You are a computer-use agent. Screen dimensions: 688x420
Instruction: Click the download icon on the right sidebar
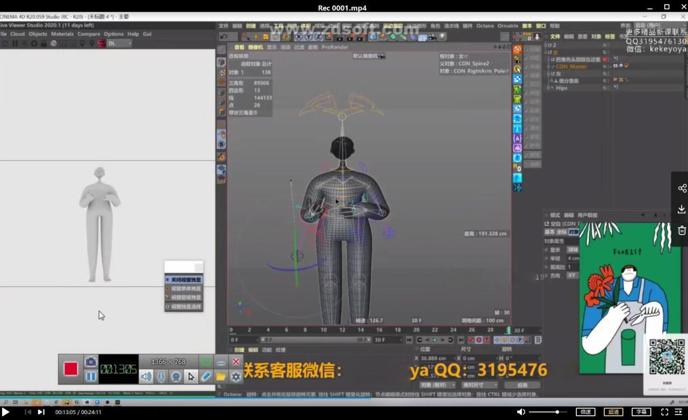point(682,209)
